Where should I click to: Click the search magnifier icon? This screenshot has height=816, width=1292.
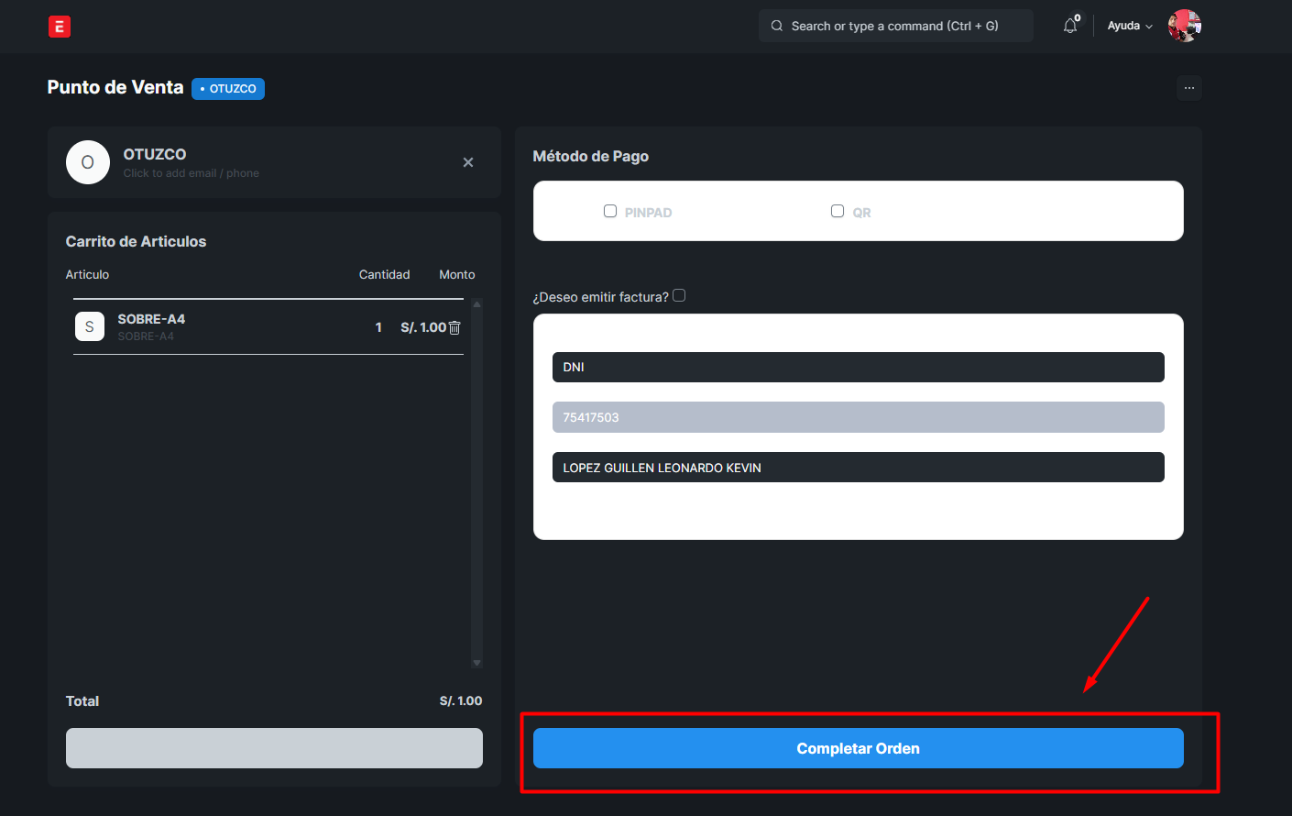[x=777, y=26]
